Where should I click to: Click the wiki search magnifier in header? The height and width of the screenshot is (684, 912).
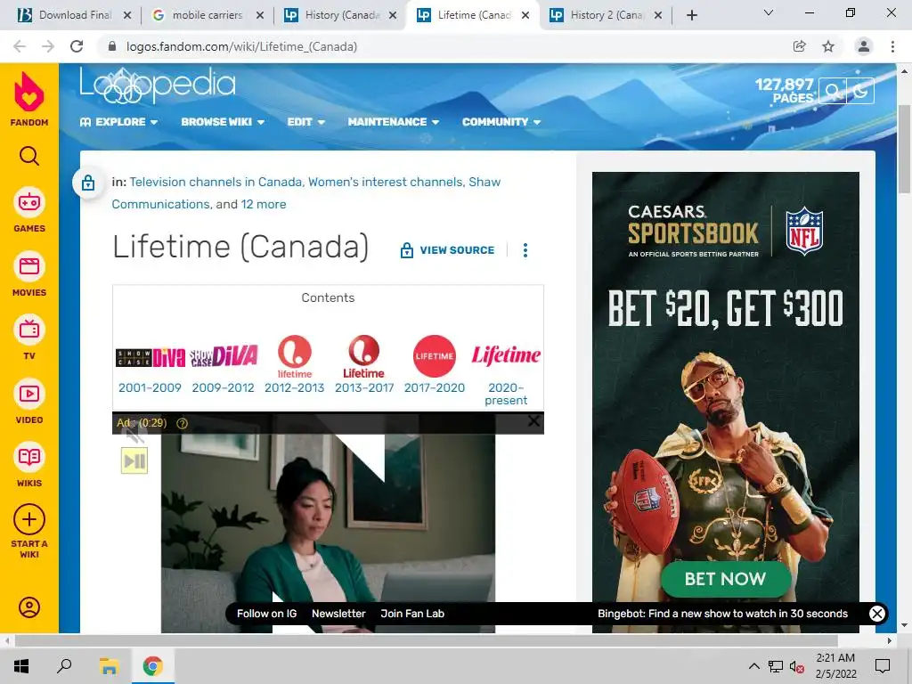pos(833,92)
